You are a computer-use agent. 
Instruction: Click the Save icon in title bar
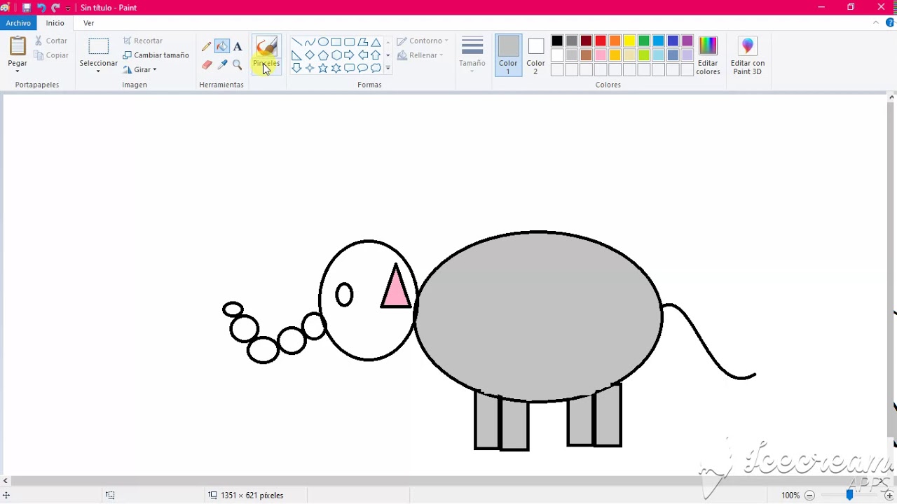point(27,8)
